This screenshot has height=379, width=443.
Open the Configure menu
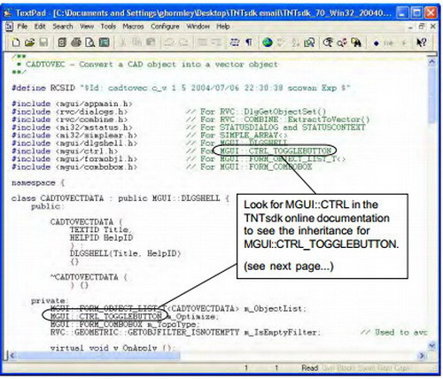click(x=165, y=27)
